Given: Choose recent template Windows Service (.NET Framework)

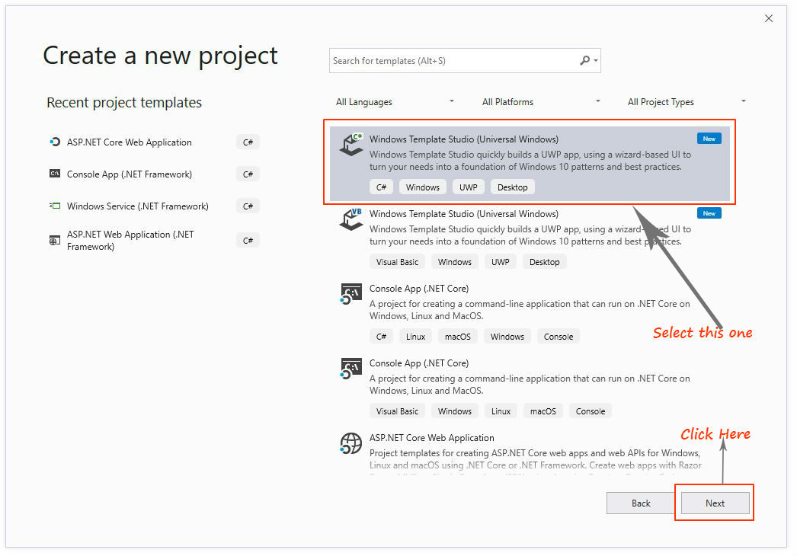Looking at the screenshot, I should click(137, 206).
